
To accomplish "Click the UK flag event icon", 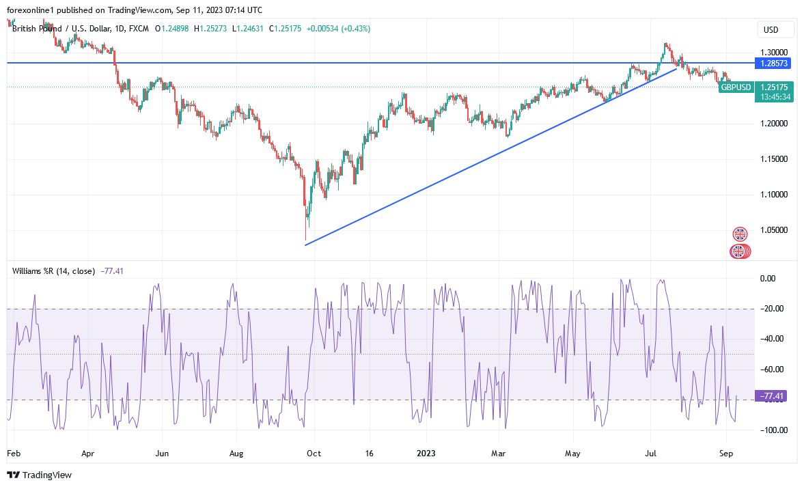I will point(740,234).
